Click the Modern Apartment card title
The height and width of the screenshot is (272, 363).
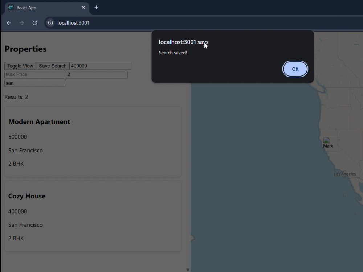39,122
